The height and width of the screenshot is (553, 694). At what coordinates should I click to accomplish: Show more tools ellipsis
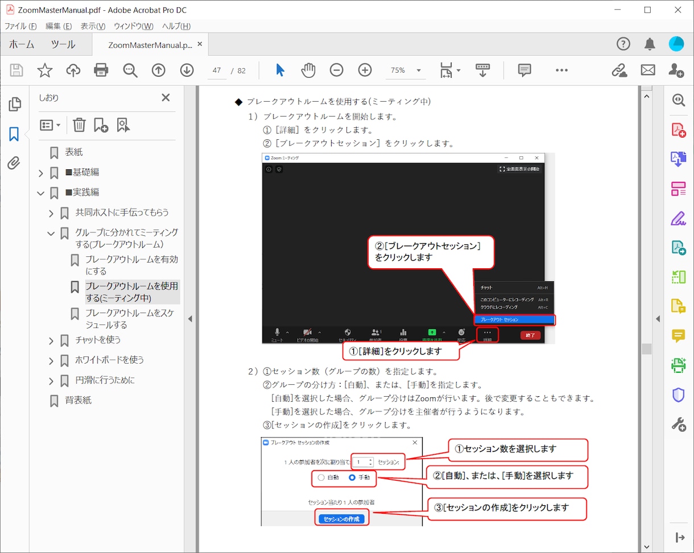[x=561, y=70]
